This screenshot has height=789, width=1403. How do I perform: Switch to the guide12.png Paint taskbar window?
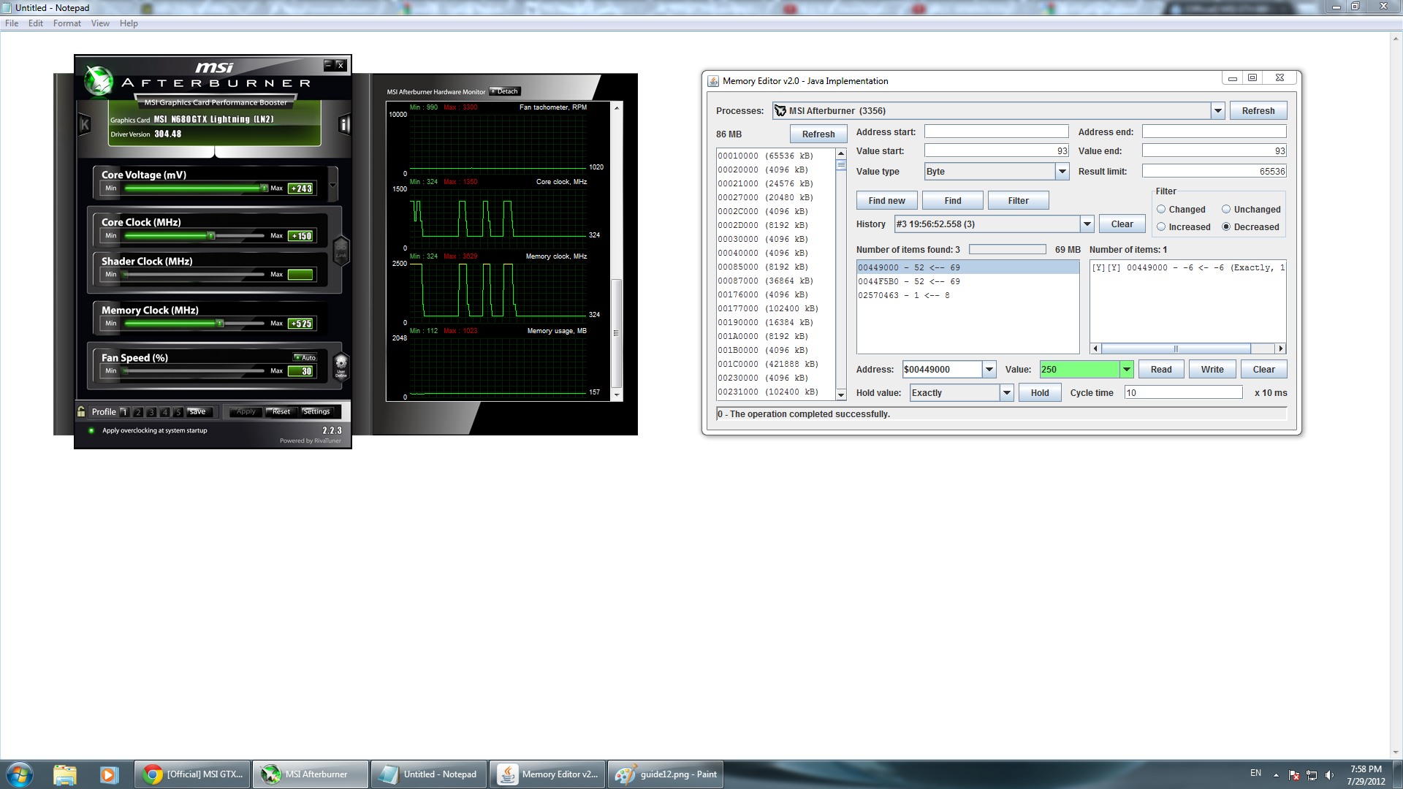(666, 774)
